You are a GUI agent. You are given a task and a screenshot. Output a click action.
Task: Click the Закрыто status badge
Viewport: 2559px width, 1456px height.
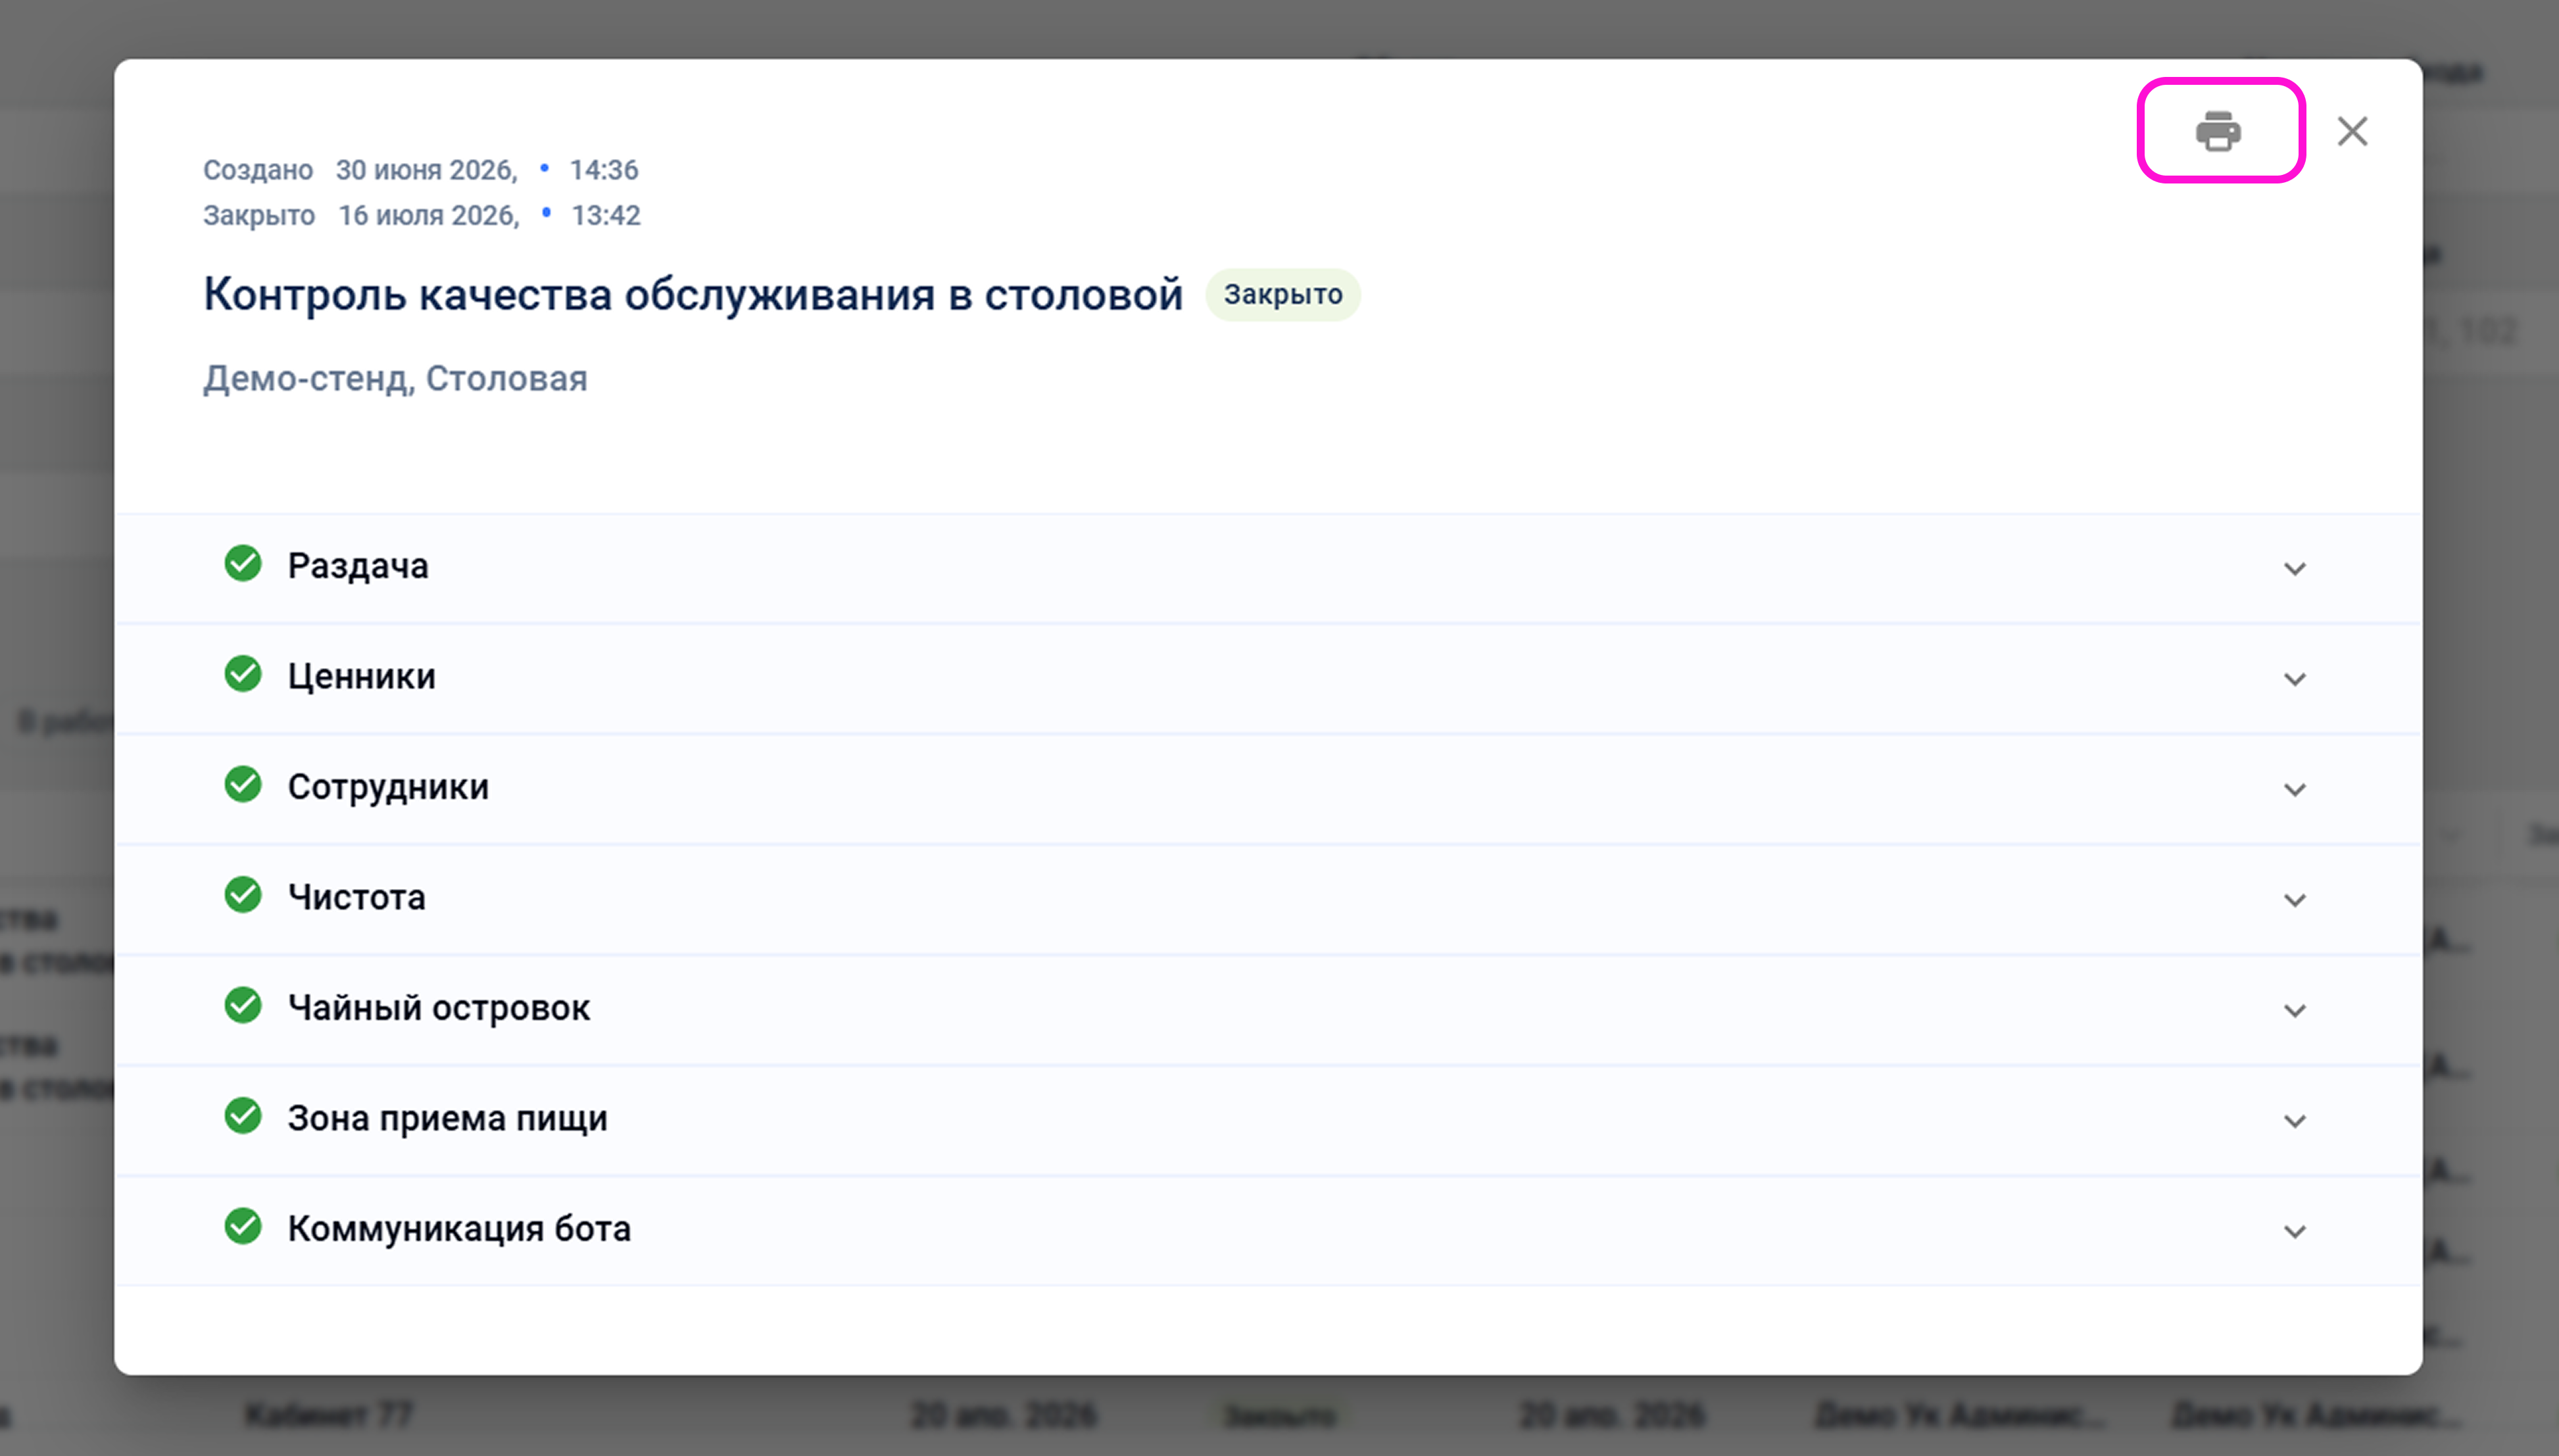(1283, 295)
